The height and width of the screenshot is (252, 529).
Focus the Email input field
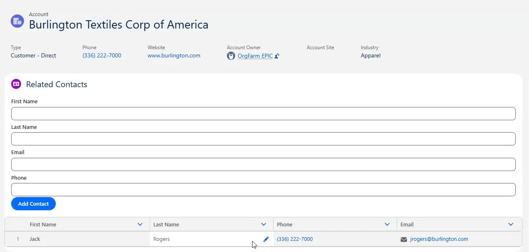coord(263,164)
